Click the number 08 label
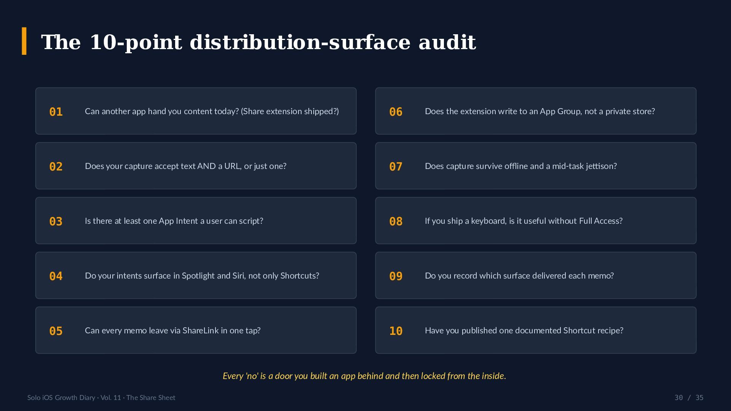 [x=396, y=221]
